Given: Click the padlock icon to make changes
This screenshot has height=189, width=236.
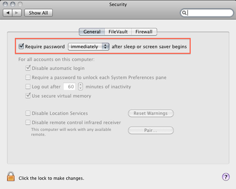Looking at the screenshot, I should point(11,176).
